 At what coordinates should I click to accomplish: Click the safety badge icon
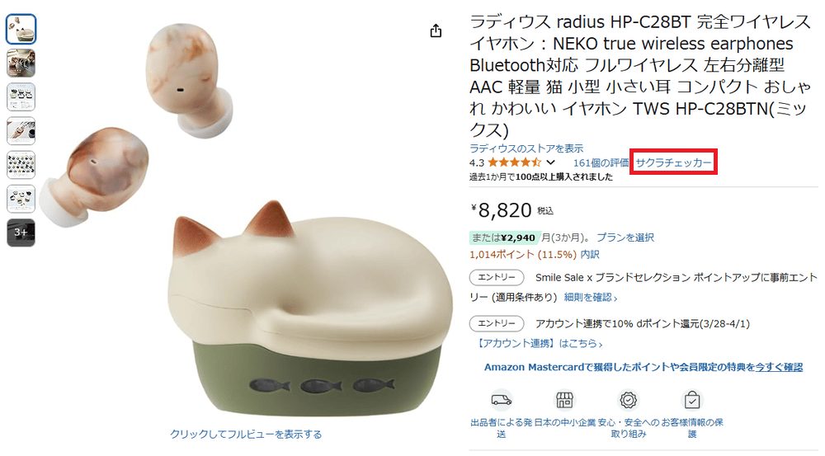pos(628,400)
